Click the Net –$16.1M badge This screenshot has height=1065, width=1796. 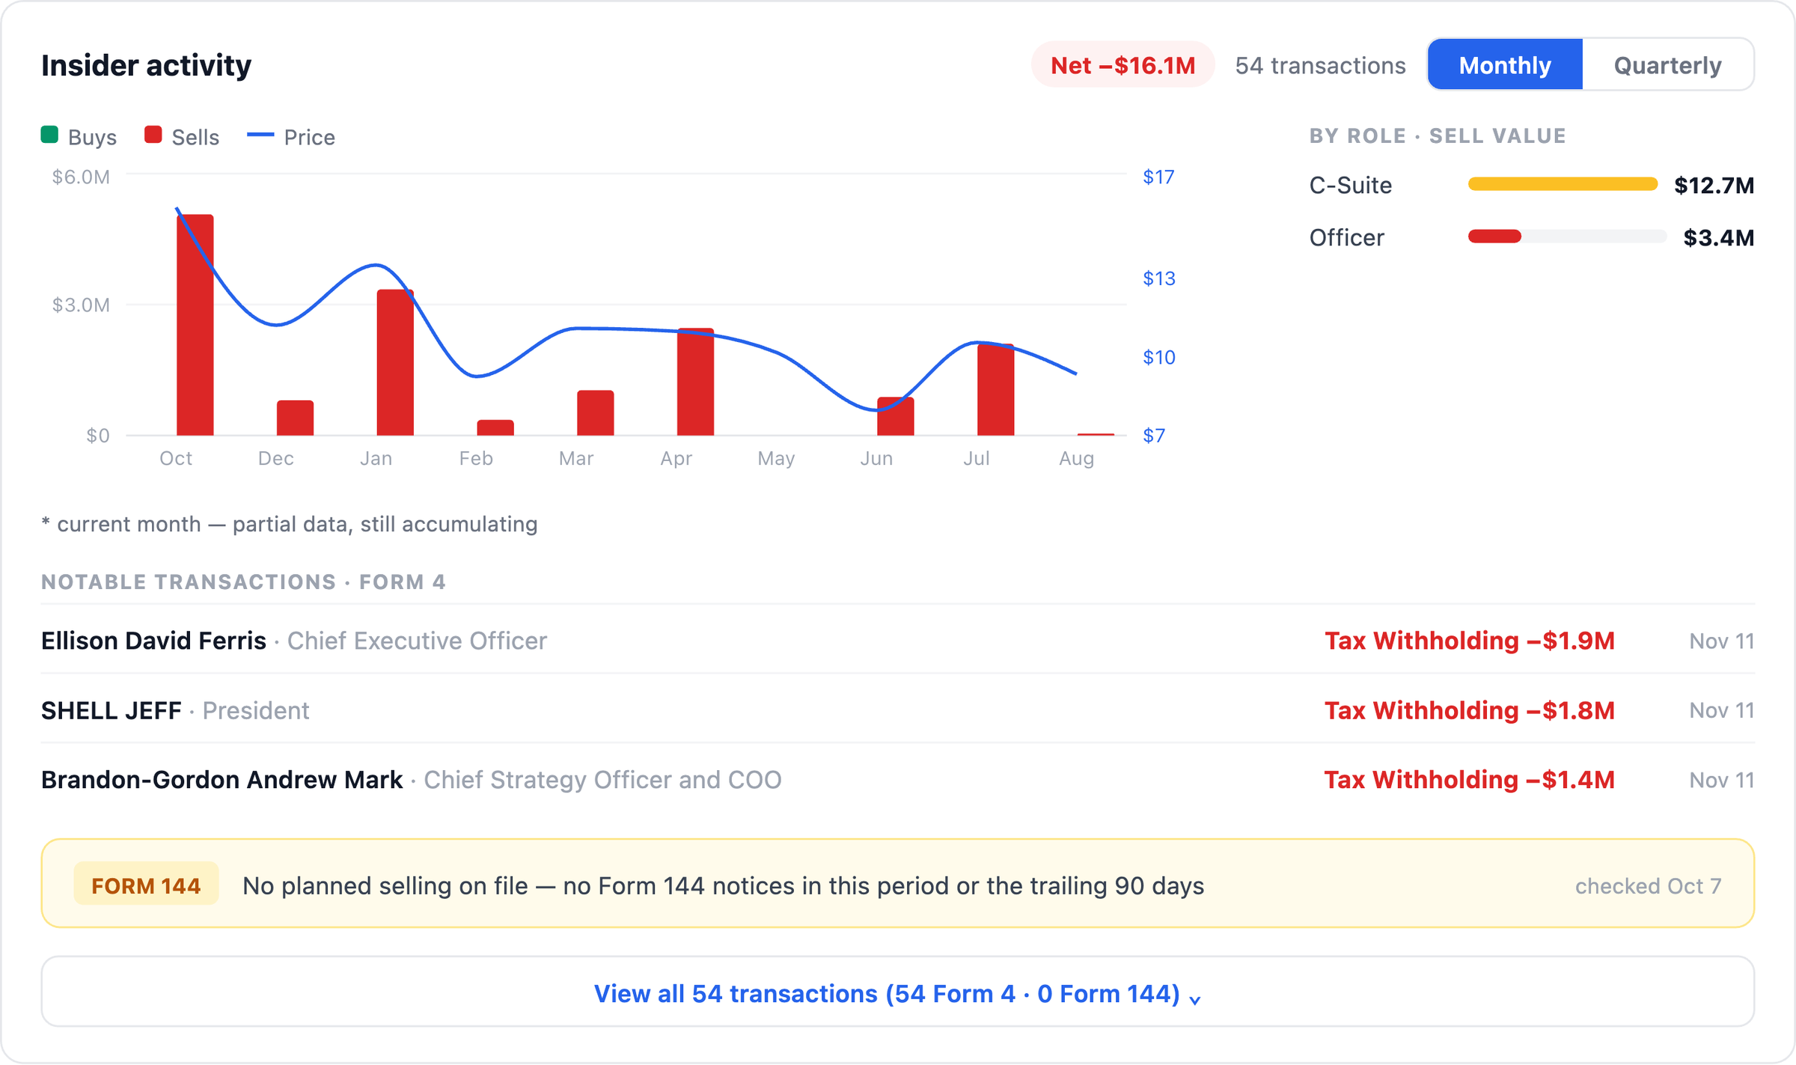click(x=1122, y=65)
